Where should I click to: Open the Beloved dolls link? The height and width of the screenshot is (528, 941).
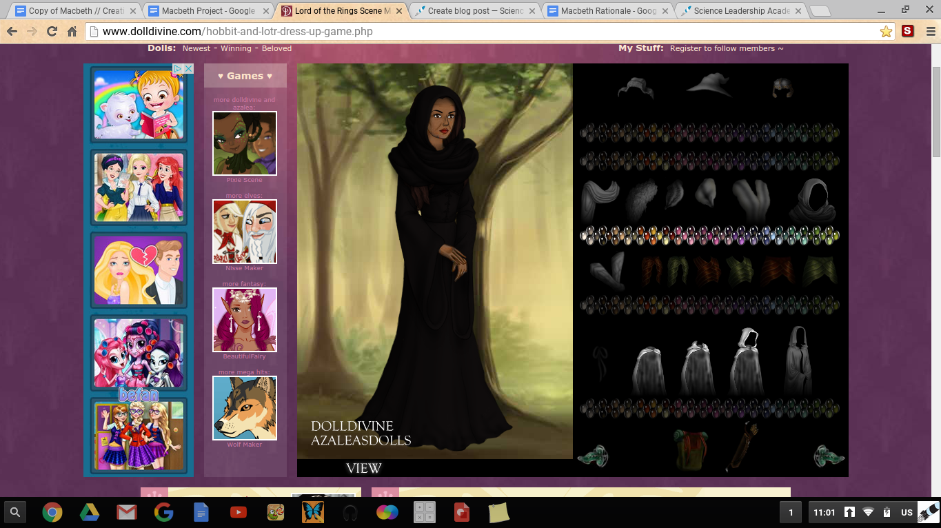pyautogui.click(x=276, y=48)
